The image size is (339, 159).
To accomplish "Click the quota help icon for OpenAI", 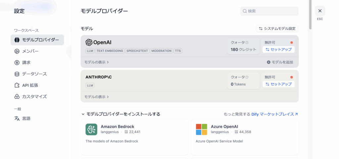I will (247, 43).
